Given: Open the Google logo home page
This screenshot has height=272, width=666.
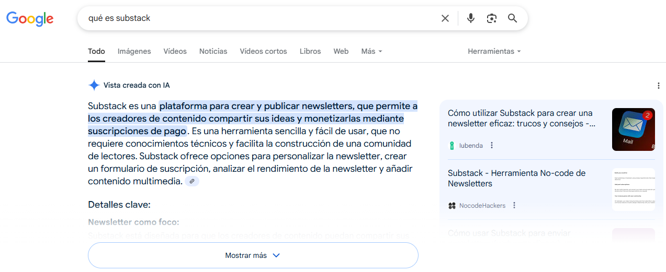Looking at the screenshot, I should [30, 19].
